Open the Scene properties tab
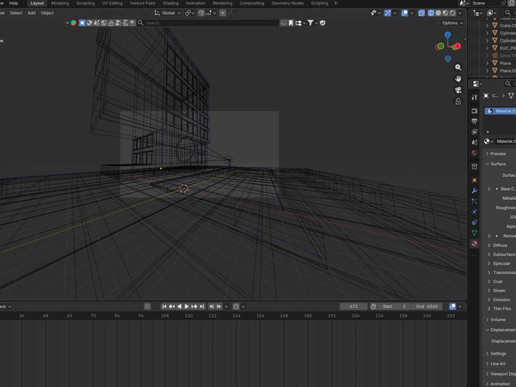Viewport: 516px width, 387px height. [474, 142]
